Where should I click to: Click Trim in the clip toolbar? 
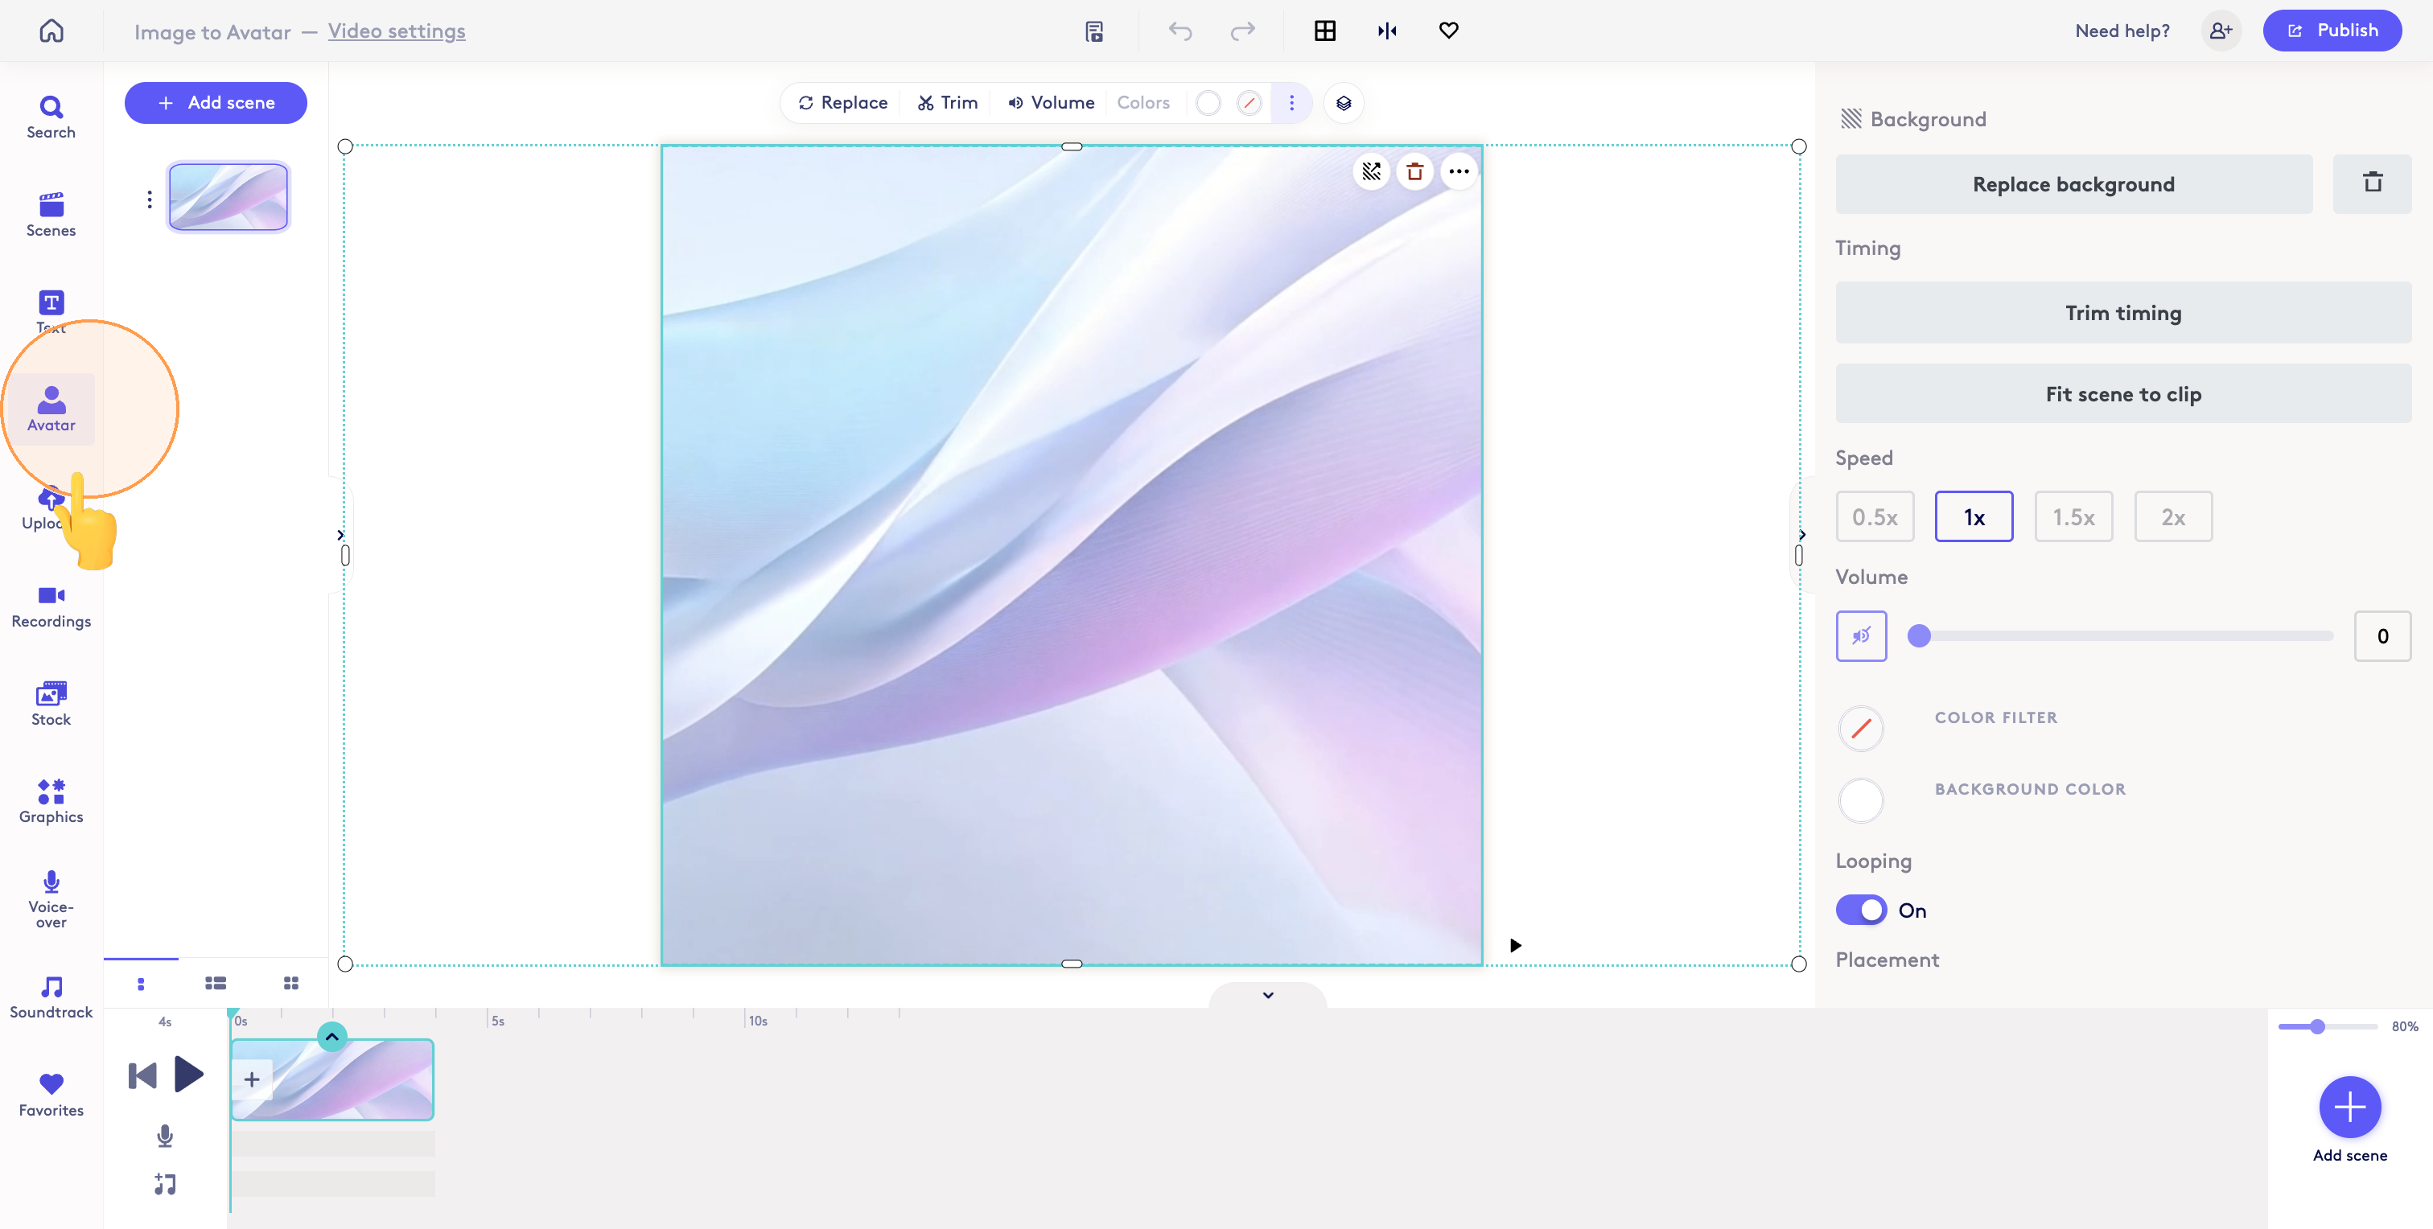click(947, 103)
